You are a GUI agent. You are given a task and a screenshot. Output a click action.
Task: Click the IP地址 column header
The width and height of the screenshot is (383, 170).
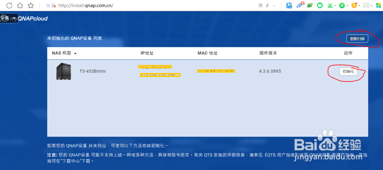coord(147,53)
